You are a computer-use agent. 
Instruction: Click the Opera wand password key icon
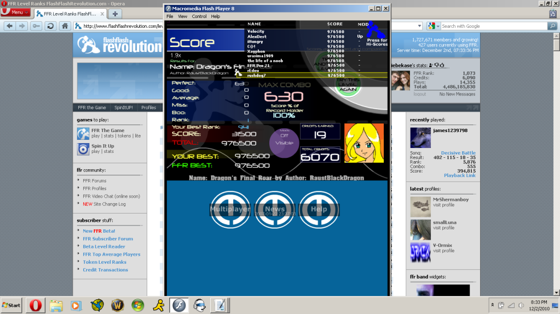coord(37,26)
